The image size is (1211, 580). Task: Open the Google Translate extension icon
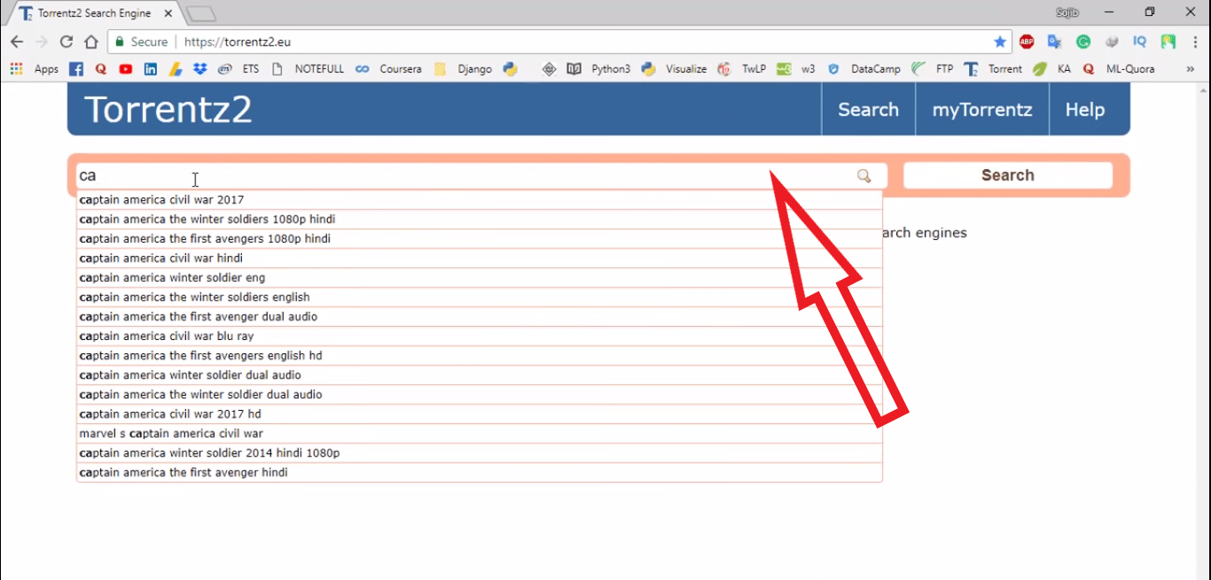tap(1055, 42)
